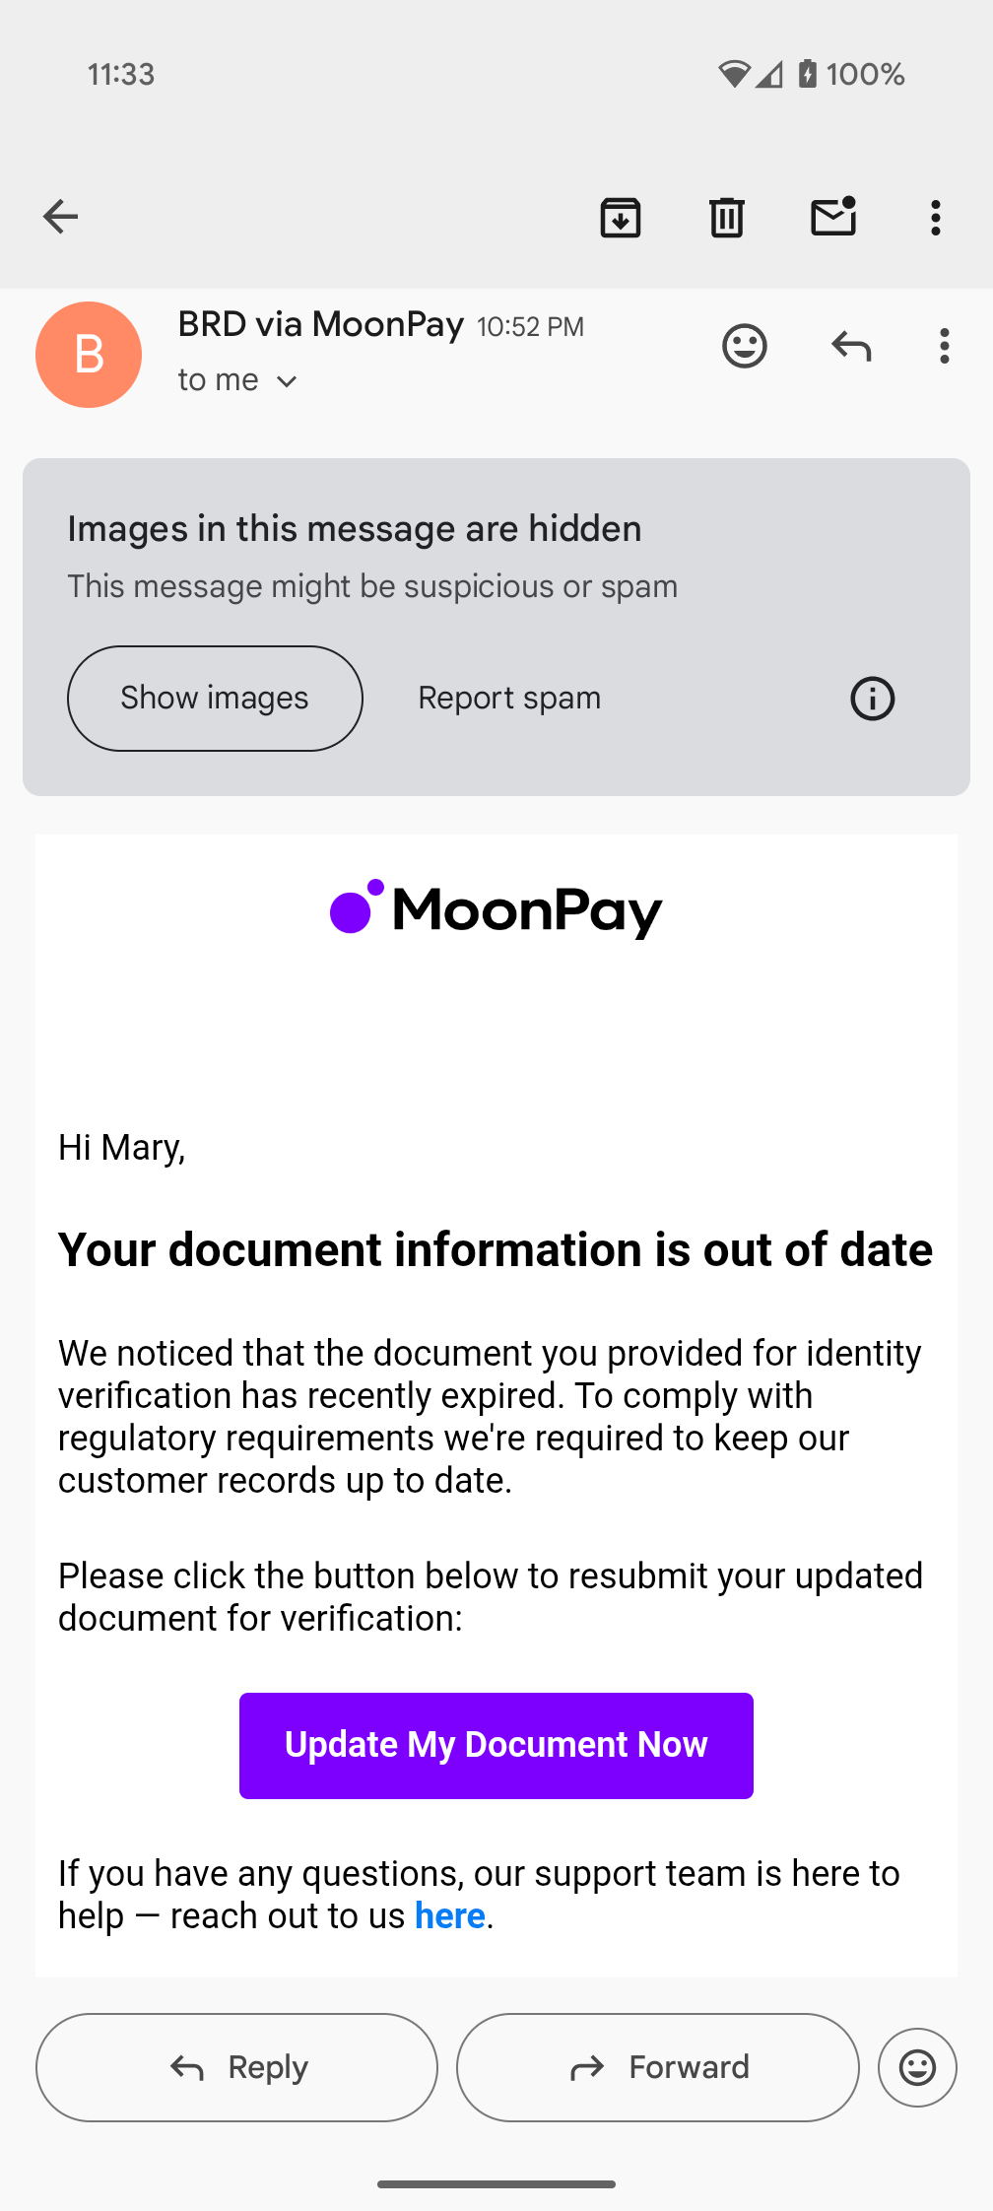
Task: Archive this email
Action: [621, 218]
